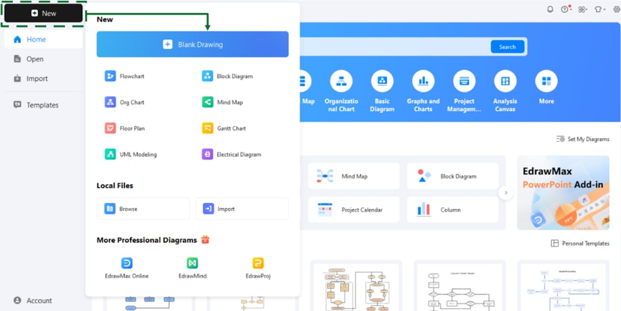Open the orange flowchart template thumbnail

(356, 286)
